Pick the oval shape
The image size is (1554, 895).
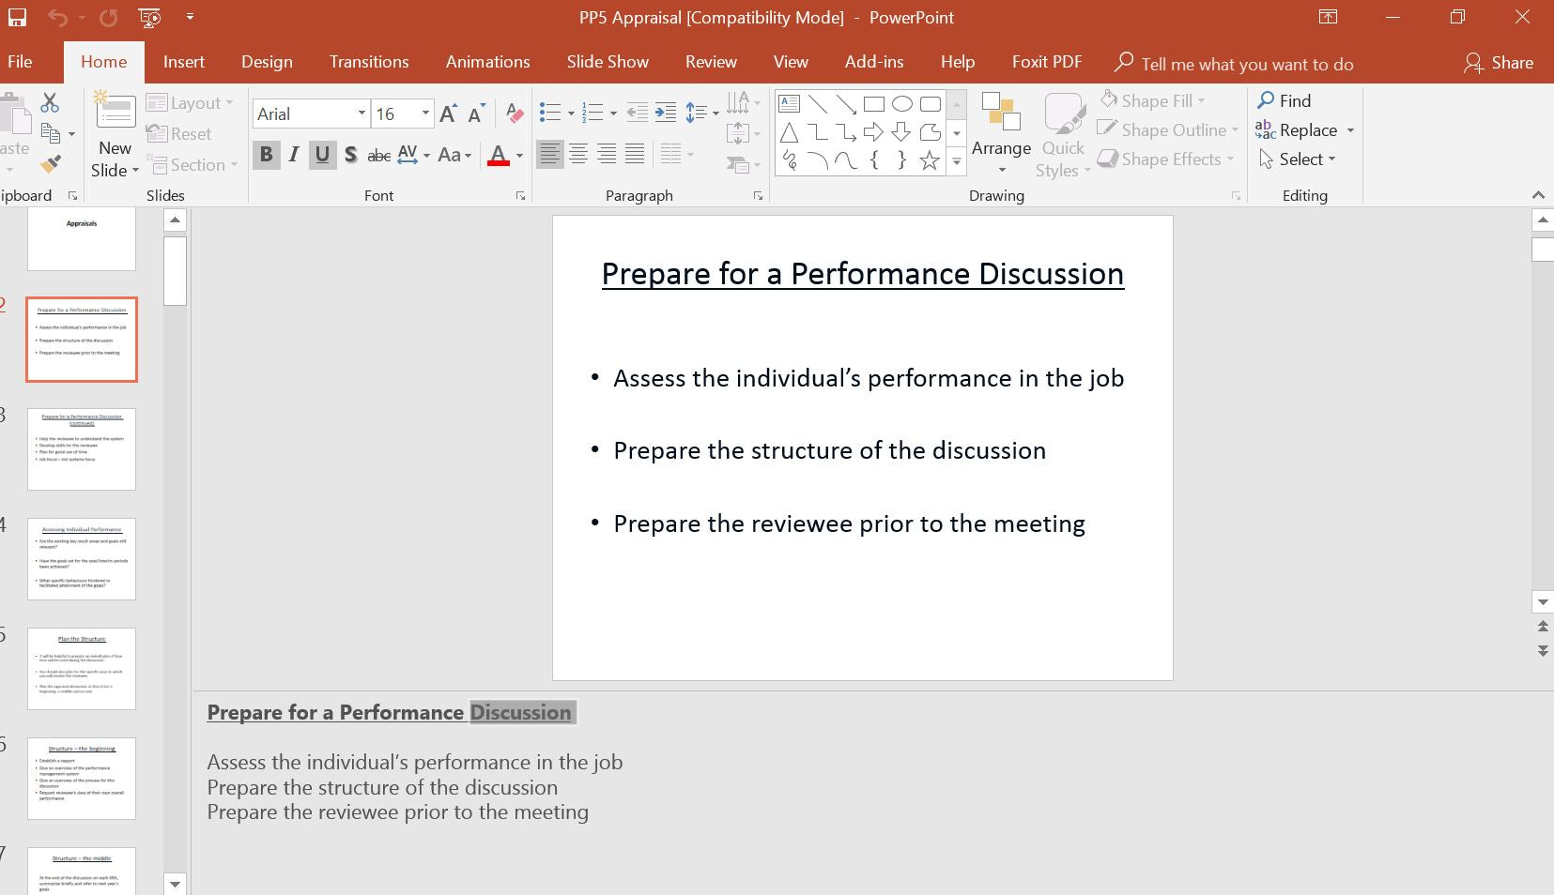[901, 103]
